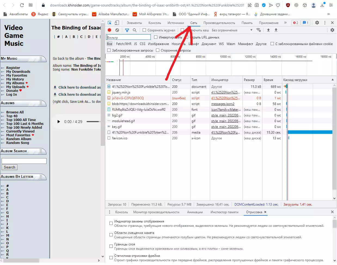Toggle the device toolbar emulation icon
The height and width of the screenshot is (265, 337).
(117, 23)
